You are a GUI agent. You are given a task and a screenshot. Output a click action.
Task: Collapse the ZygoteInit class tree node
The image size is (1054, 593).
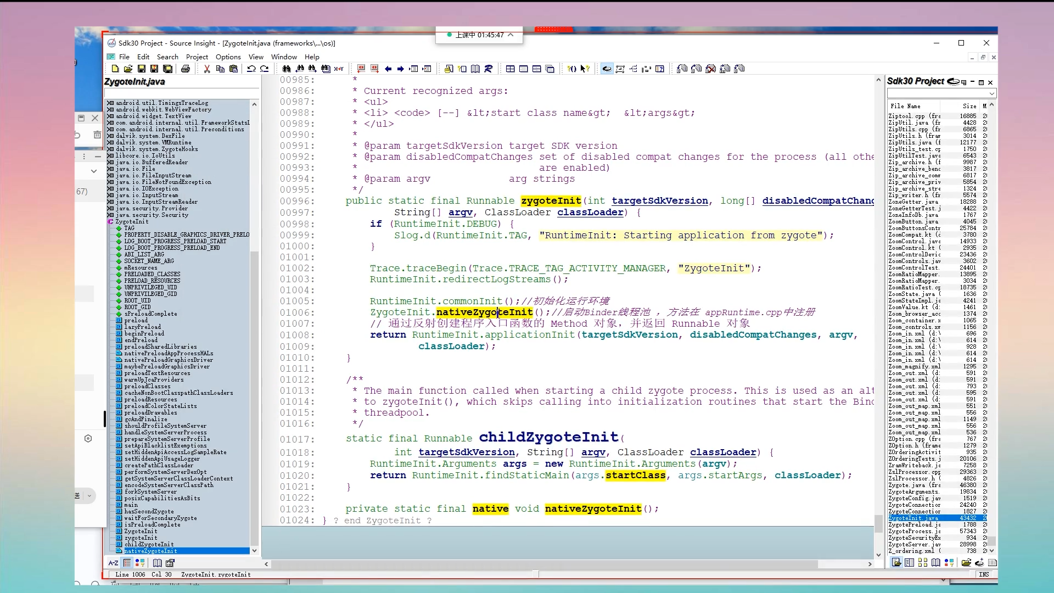(110, 222)
